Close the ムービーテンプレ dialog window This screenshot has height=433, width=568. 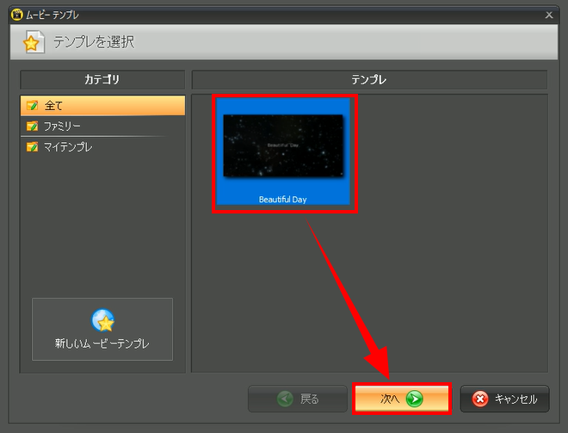(549, 15)
